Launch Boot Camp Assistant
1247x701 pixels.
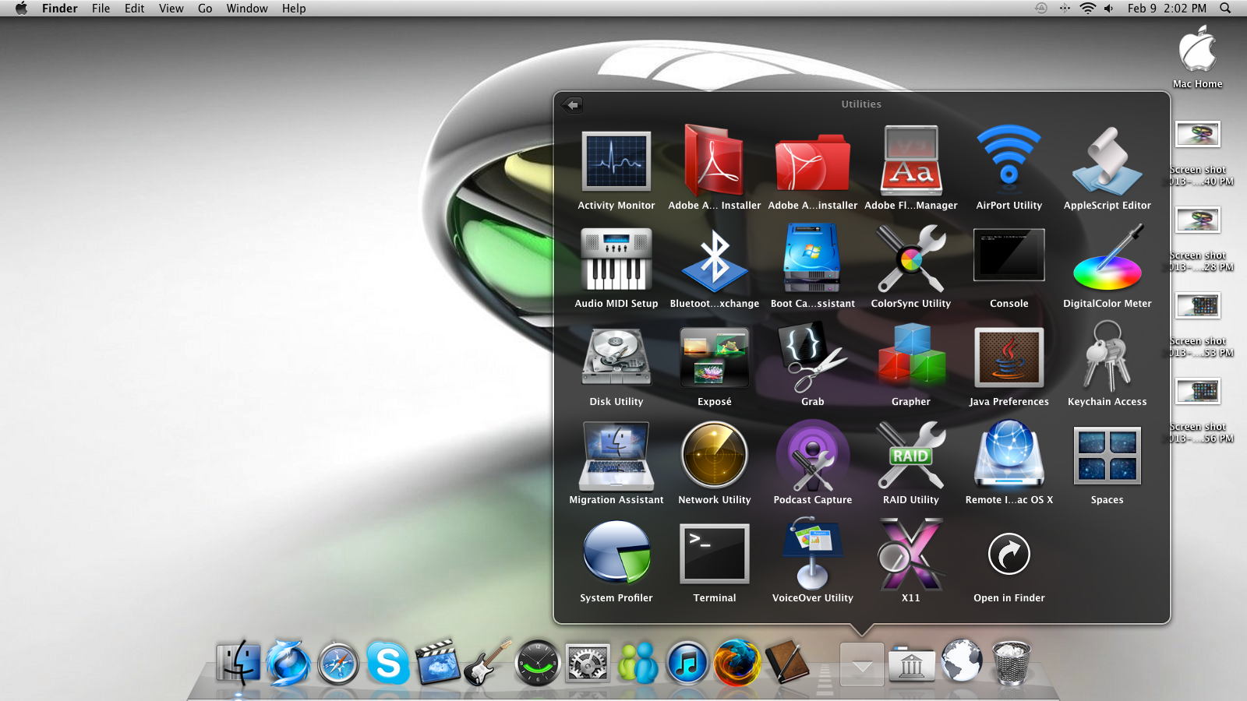(x=812, y=258)
